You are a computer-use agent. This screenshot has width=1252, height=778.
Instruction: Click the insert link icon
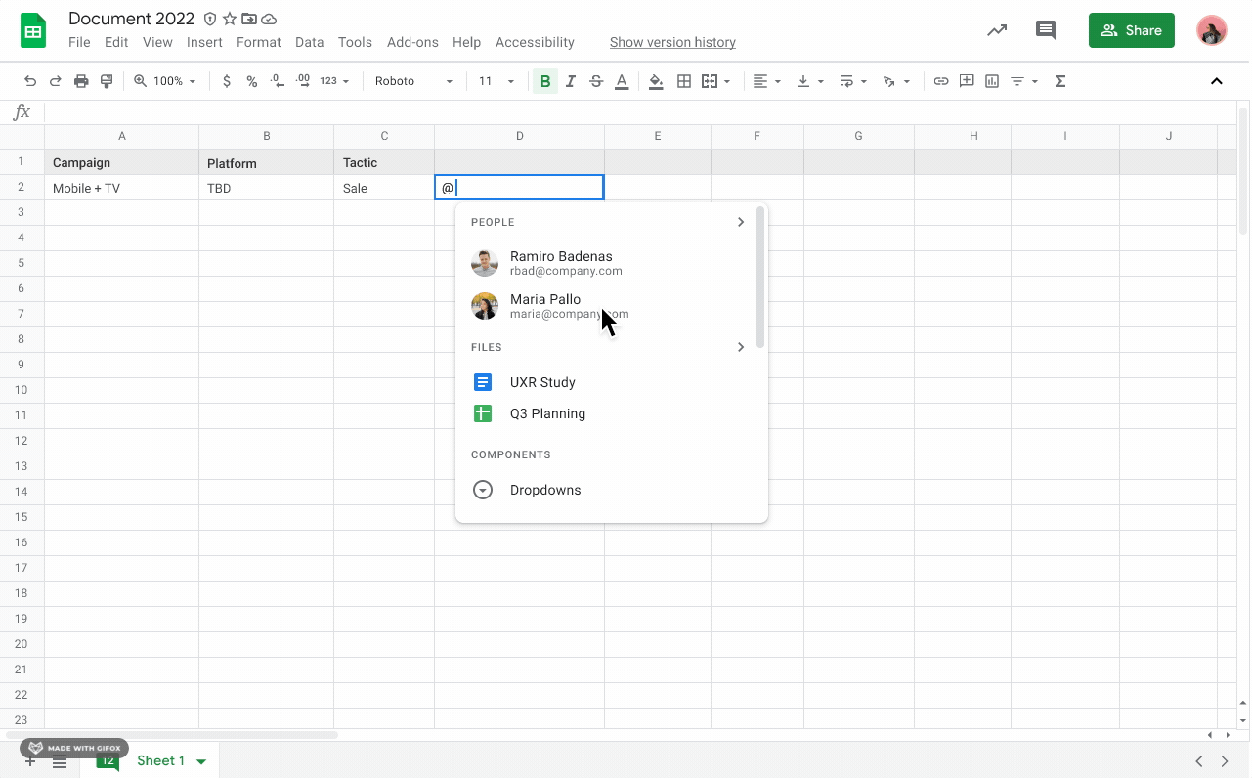[941, 81]
